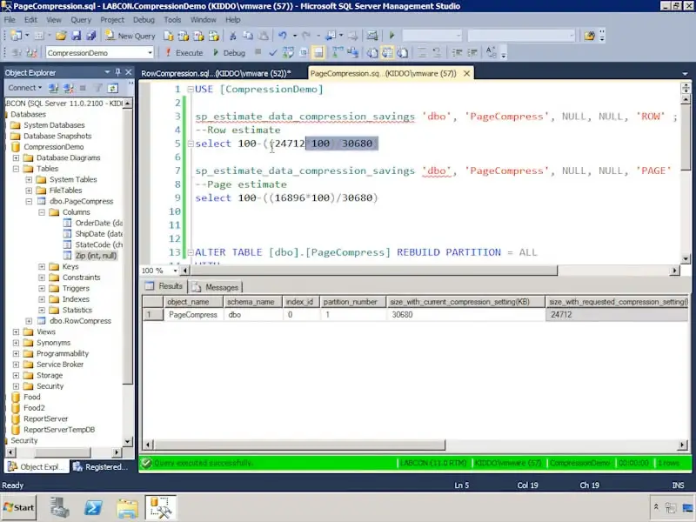This screenshot has width=696, height=522.
Task: Open the Project menu
Action: pyautogui.click(x=112, y=19)
